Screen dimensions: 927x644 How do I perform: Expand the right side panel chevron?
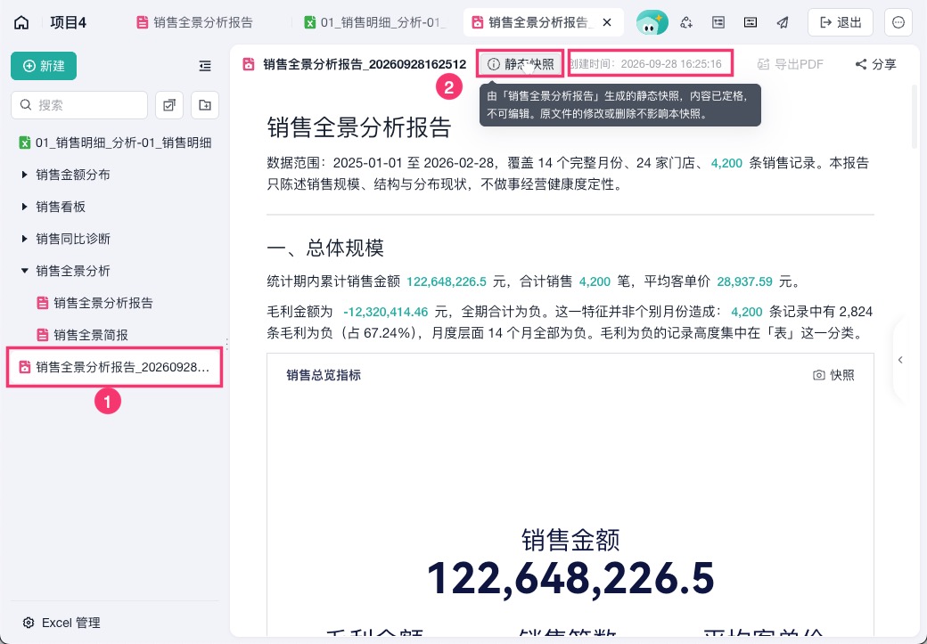[899, 360]
